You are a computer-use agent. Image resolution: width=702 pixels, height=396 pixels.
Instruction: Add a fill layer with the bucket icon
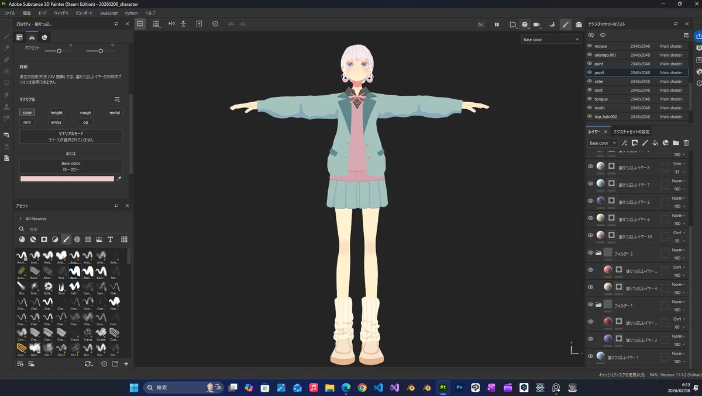pyautogui.click(x=655, y=143)
